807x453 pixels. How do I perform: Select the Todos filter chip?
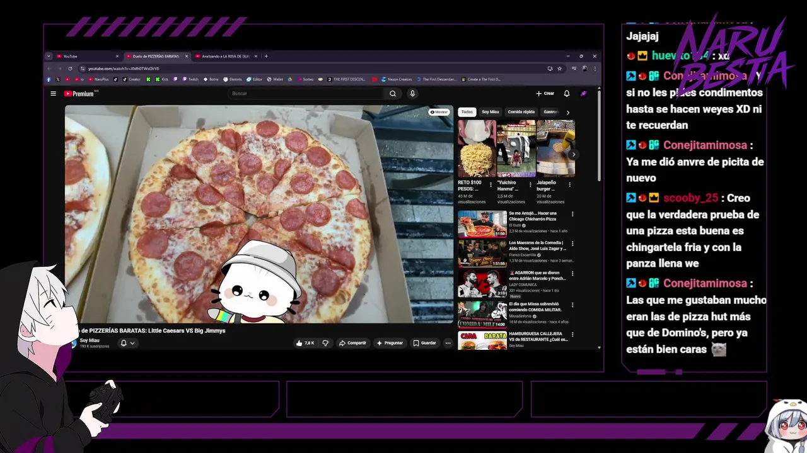coord(467,112)
